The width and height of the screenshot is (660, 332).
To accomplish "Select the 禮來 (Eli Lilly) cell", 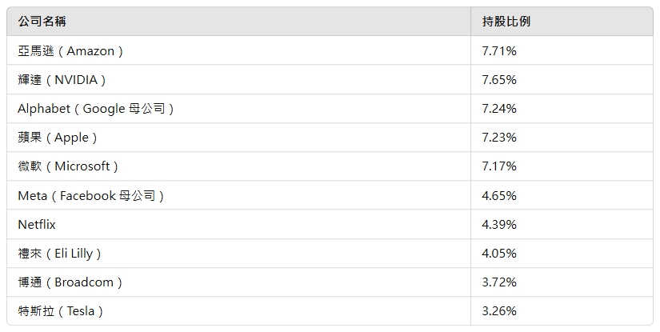I will pos(59,253).
